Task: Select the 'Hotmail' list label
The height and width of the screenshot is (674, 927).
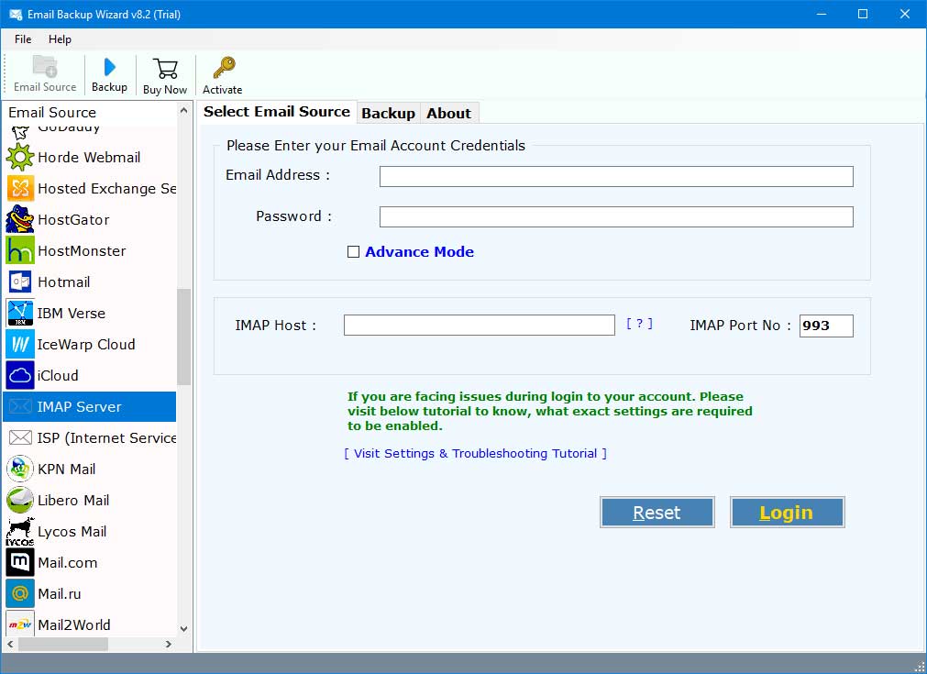Action: (x=64, y=282)
